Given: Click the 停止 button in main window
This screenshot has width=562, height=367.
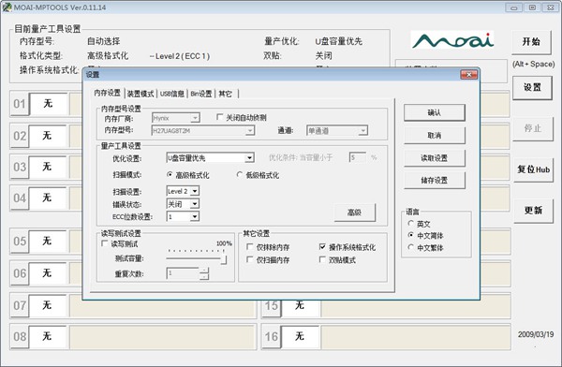Looking at the screenshot, I should coord(532,128).
